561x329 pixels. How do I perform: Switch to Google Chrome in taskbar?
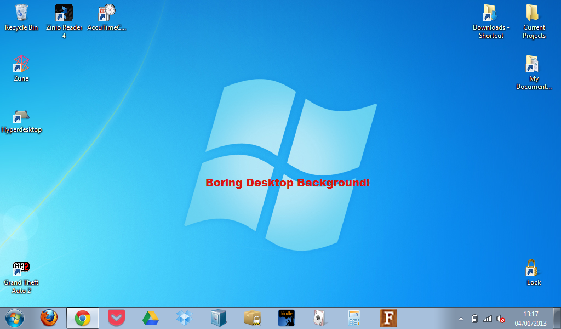pos(83,318)
